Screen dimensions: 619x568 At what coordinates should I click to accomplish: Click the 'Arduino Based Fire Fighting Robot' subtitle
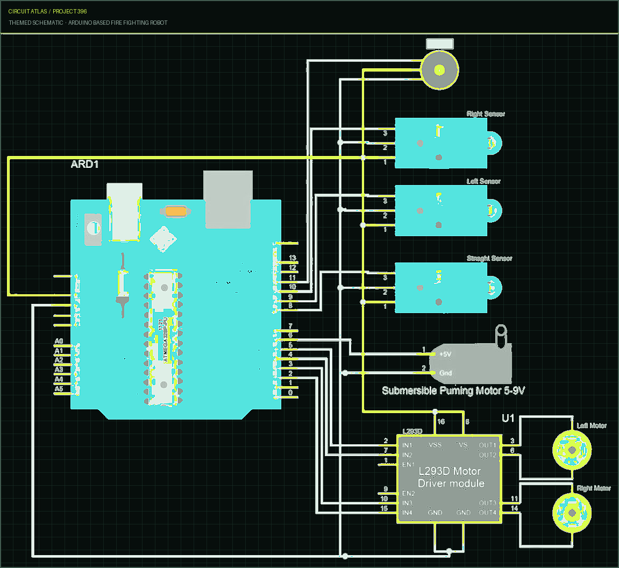click(x=118, y=23)
